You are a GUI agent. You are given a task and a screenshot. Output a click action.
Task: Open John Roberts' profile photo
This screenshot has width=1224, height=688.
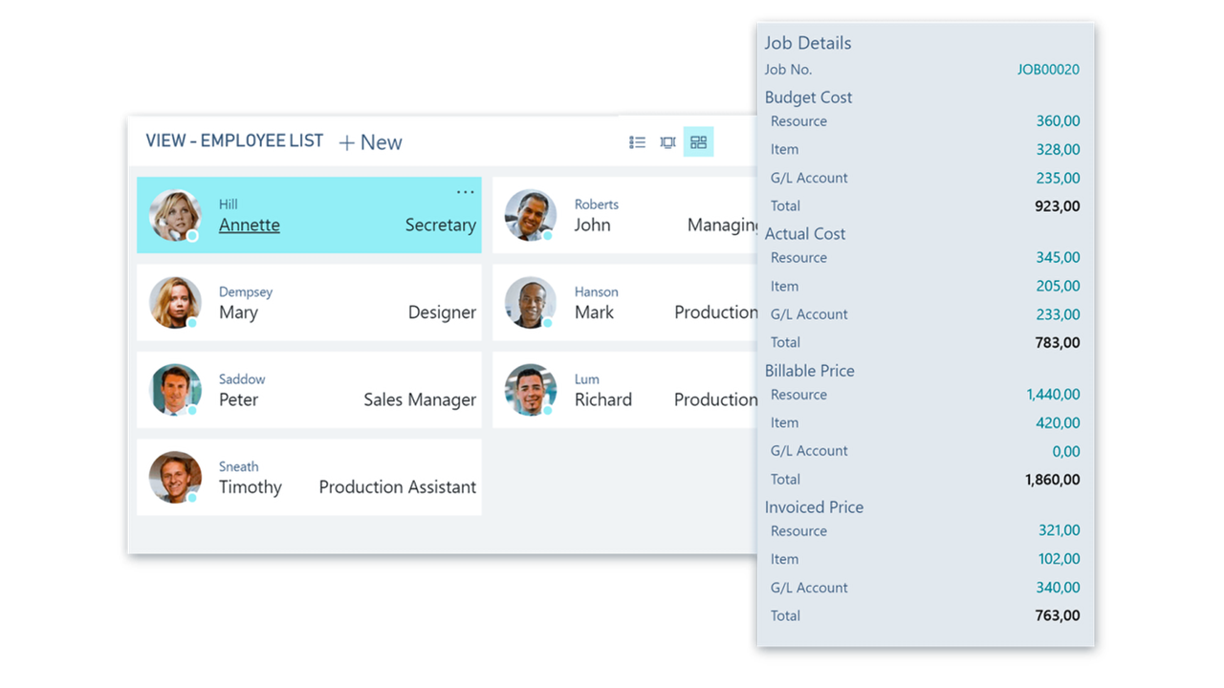pyautogui.click(x=531, y=216)
